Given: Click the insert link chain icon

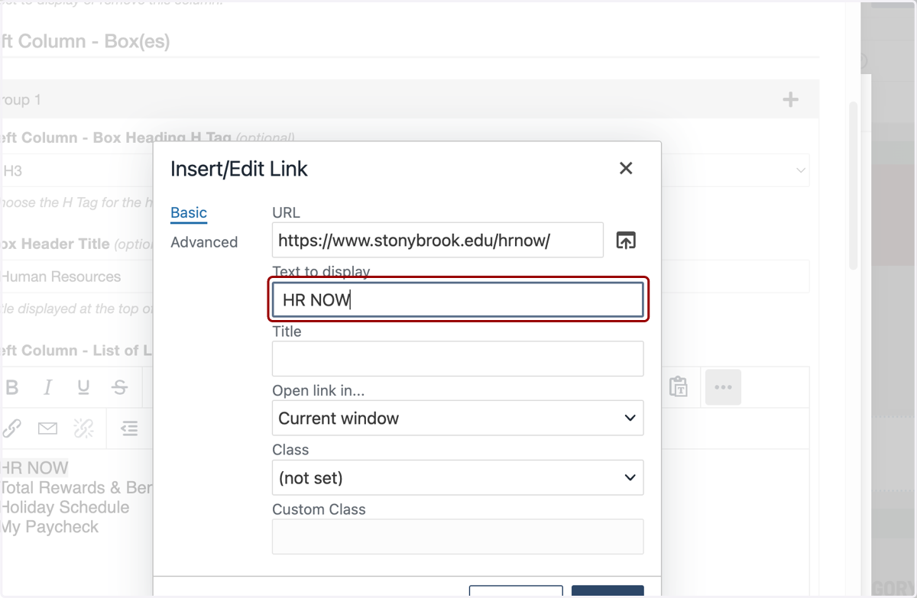Looking at the screenshot, I should pos(11,428).
